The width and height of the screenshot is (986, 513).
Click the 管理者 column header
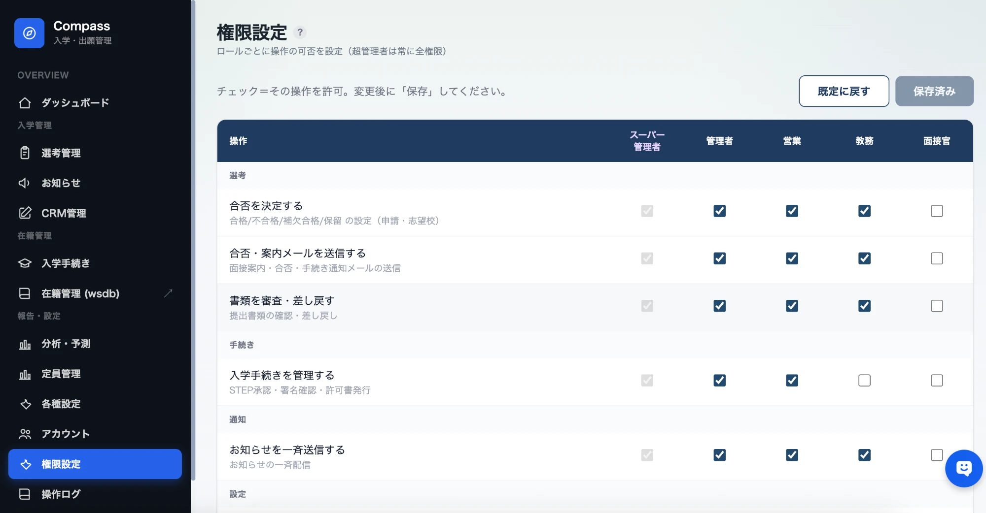(x=719, y=141)
